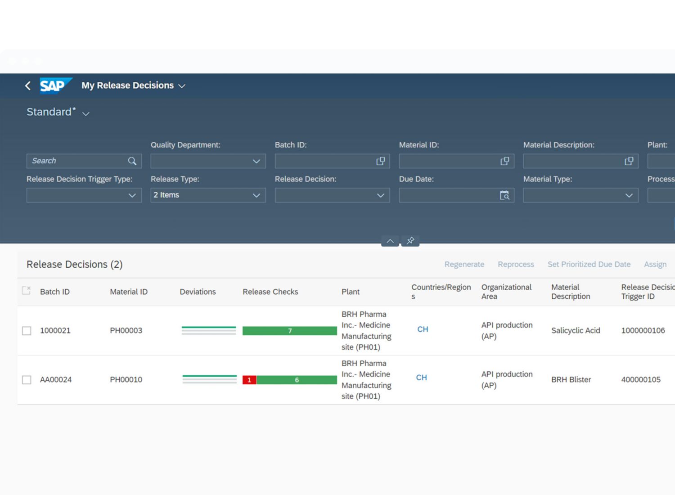Open My Release Decisions title menu
Viewport: 675px width, 495px height.
181,86
